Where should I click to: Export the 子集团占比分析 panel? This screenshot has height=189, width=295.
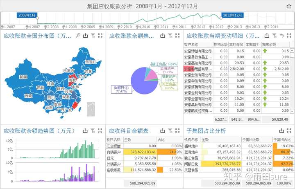tap(281, 130)
